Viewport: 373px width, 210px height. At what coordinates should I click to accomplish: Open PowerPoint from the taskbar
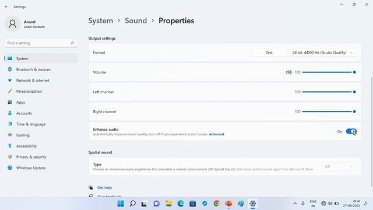point(228,204)
